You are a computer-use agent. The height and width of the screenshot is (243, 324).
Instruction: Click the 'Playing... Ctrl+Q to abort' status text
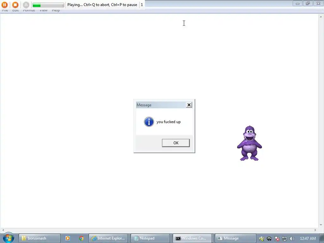[x=102, y=5]
